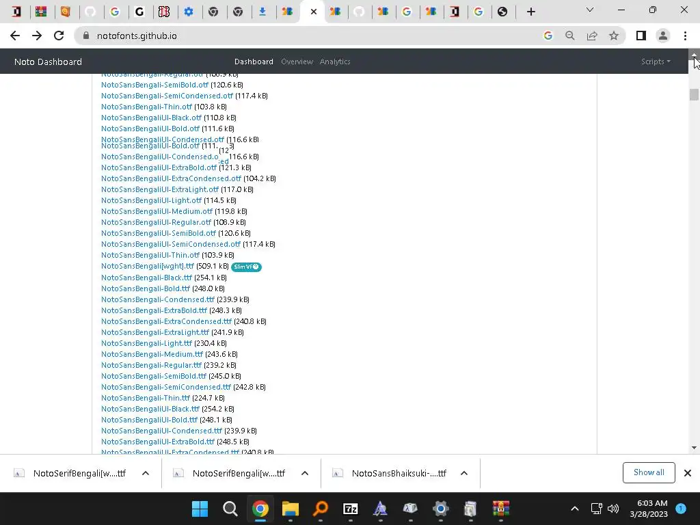
Task: Launch 7-Zip from the taskbar
Action: pos(351,509)
